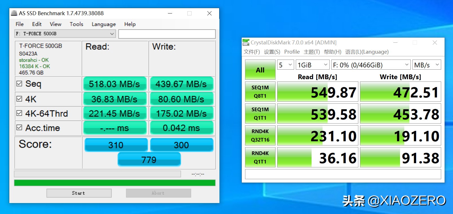This screenshot has height=214, width=453.
Task: Minimize the AS SSD Benchmark window
Action: tap(170, 13)
